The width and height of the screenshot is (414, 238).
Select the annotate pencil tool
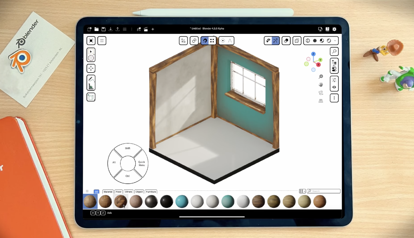91,79
